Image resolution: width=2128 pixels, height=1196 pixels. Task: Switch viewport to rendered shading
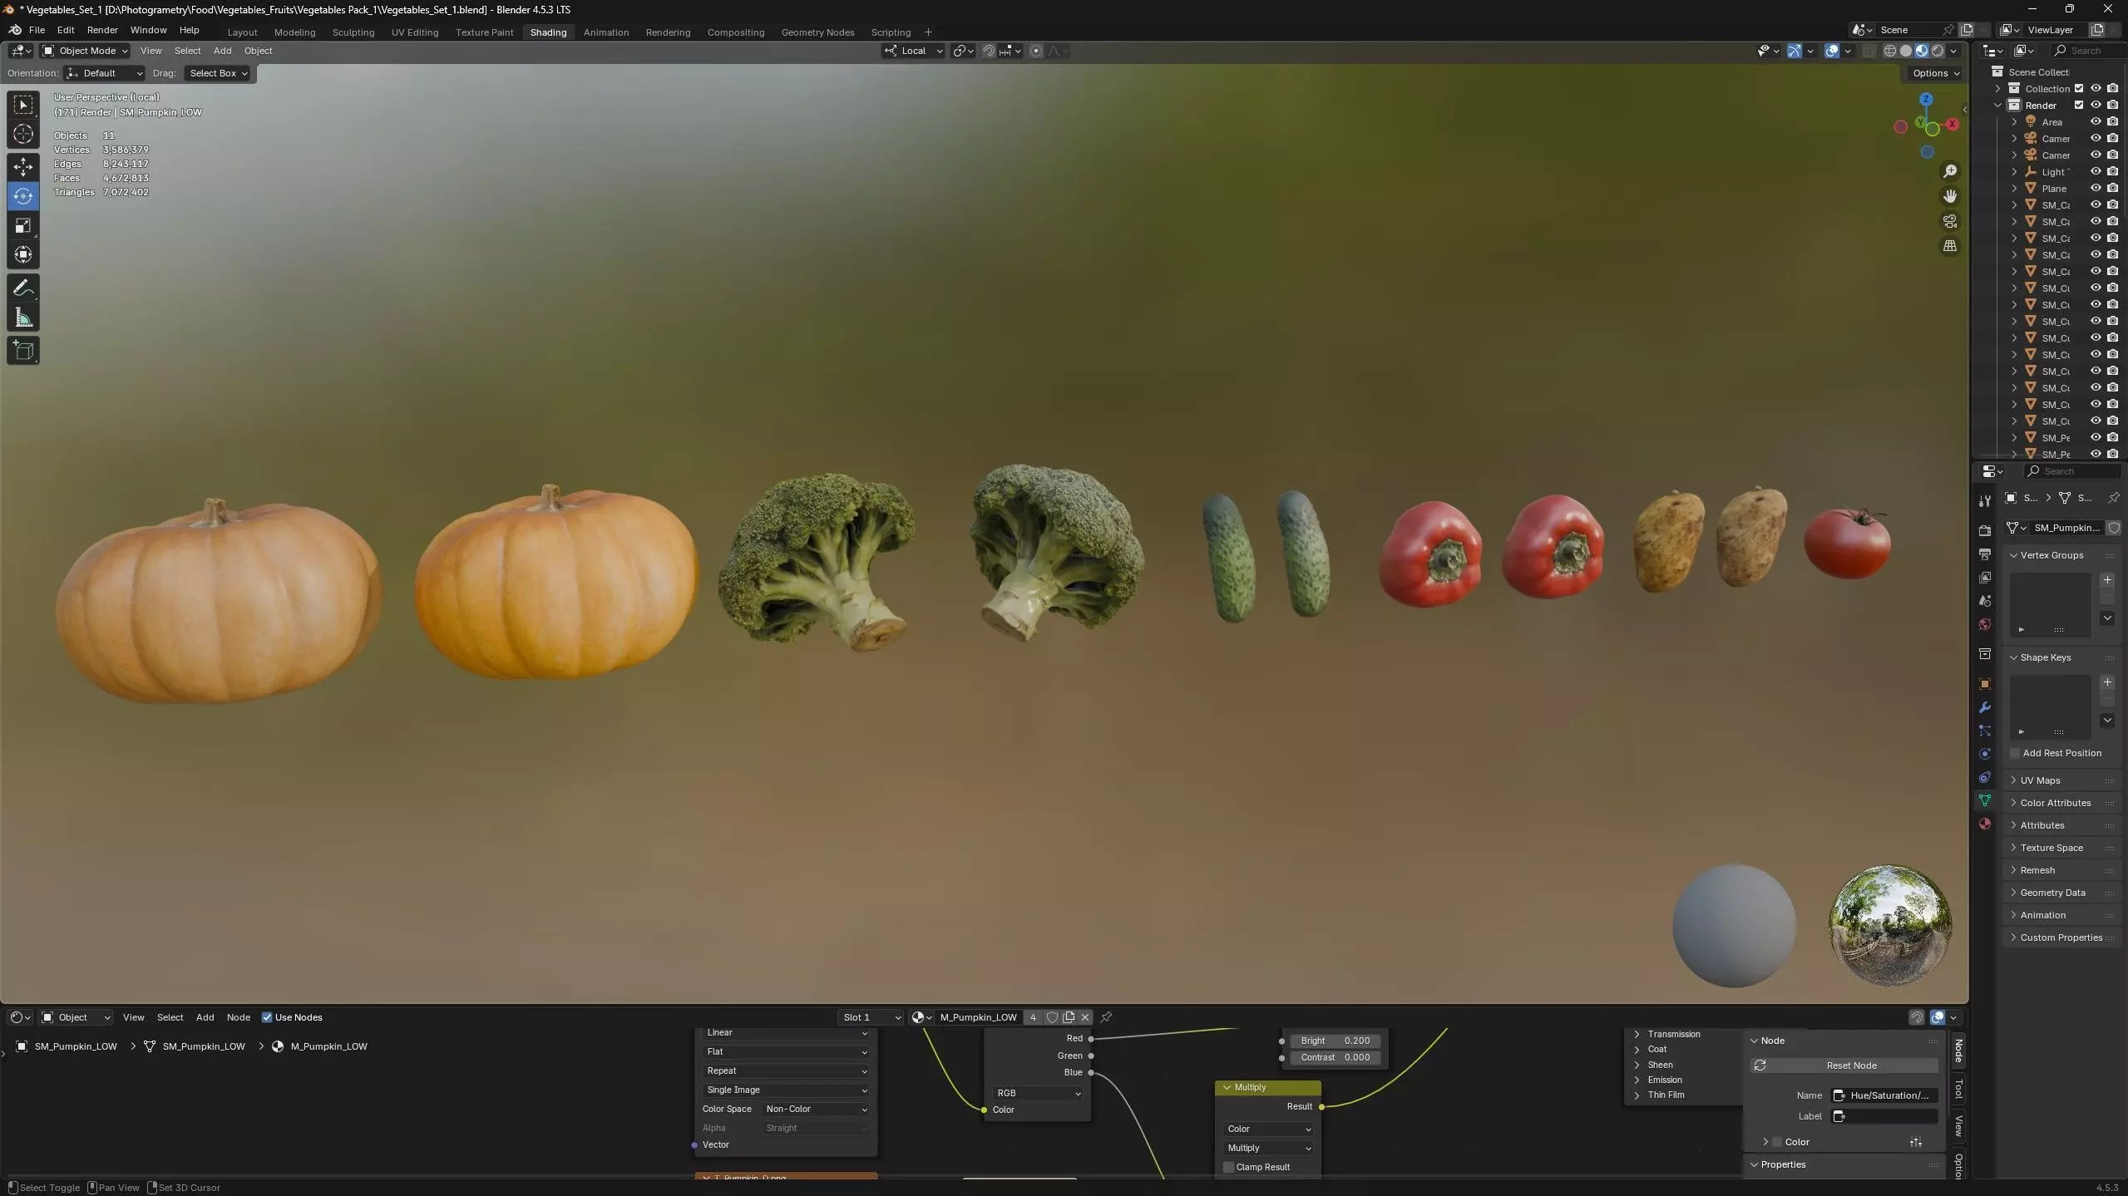1937,51
